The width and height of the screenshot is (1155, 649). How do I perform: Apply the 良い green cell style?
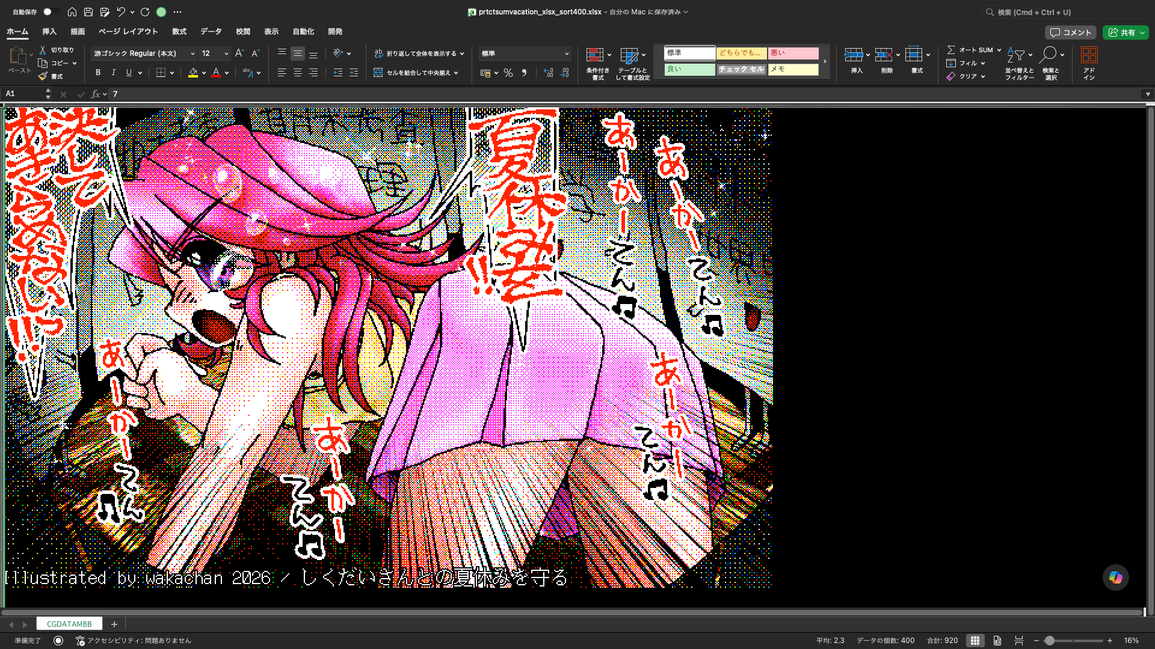(x=690, y=69)
